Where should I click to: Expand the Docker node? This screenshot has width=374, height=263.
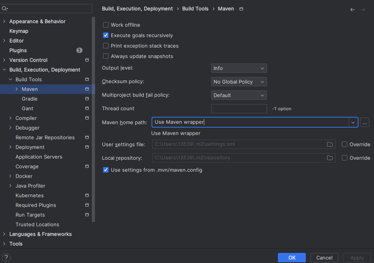click(10, 176)
